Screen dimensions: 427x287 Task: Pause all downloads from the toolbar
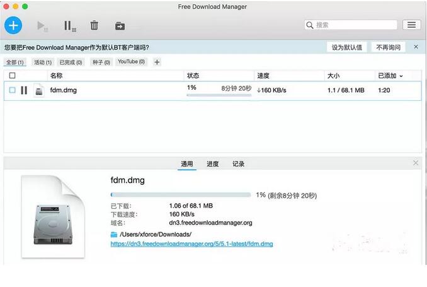tap(70, 26)
